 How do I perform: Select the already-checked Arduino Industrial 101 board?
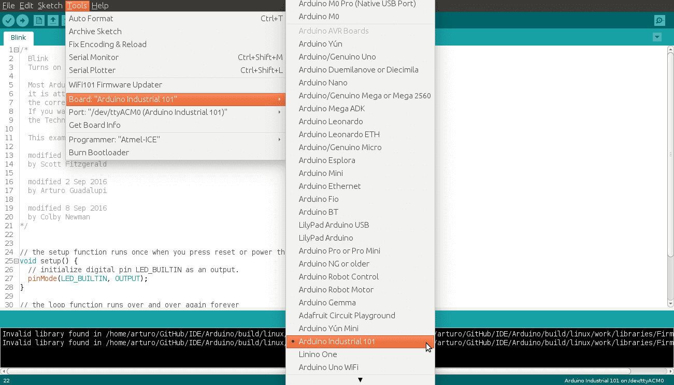(x=337, y=342)
